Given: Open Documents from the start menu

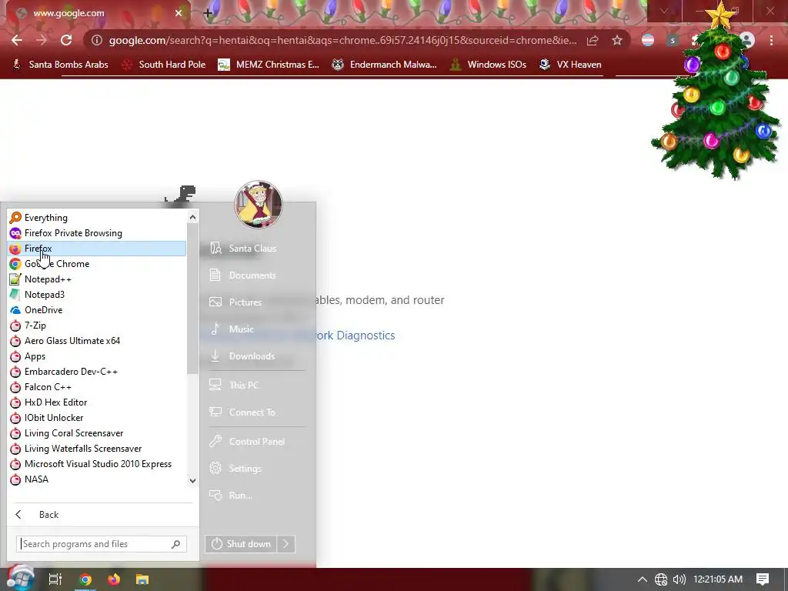Looking at the screenshot, I should coord(256,275).
